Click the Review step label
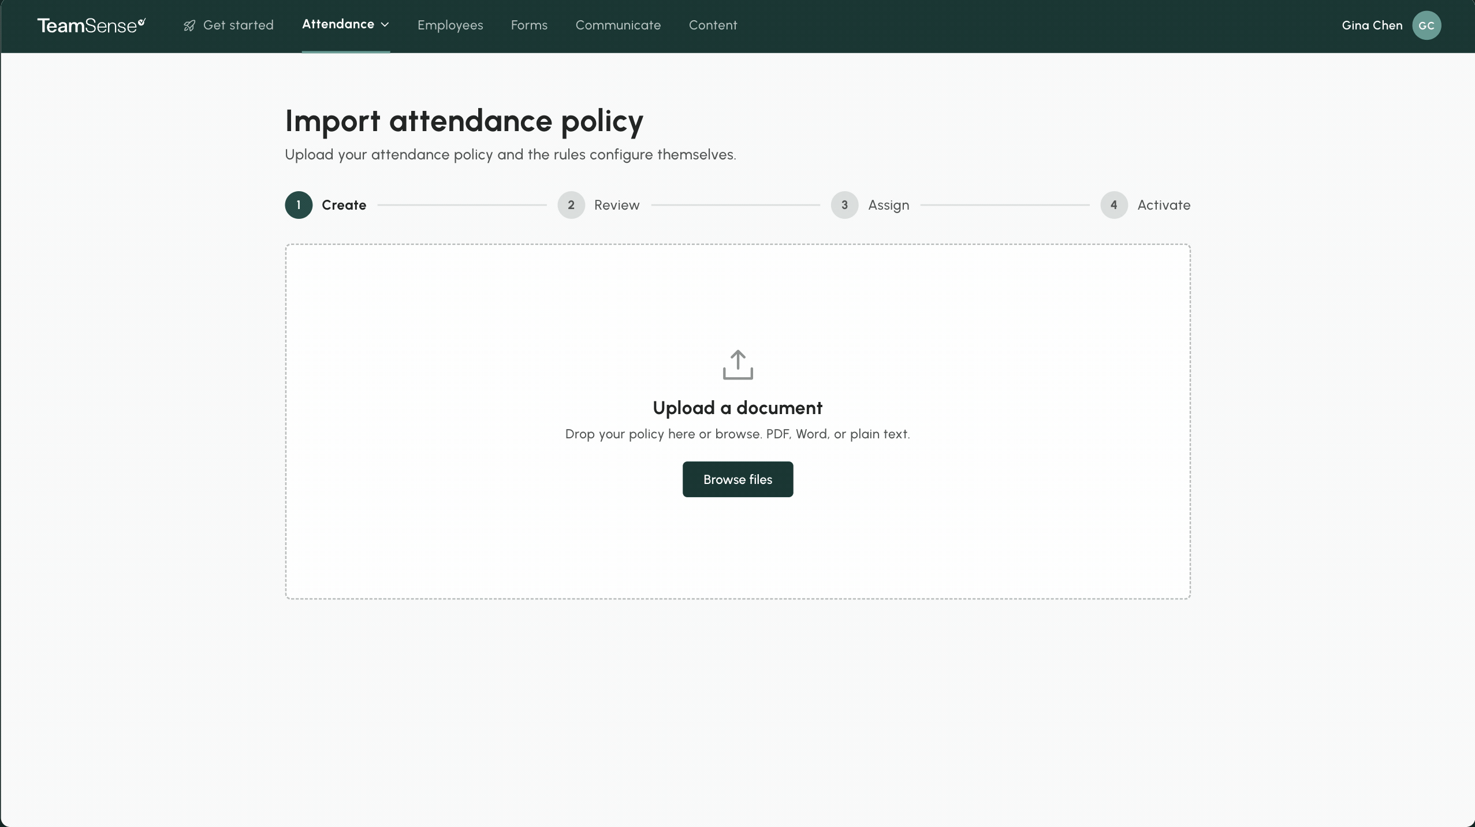Viewport: 1475px width, 827px height. point(617,205)
